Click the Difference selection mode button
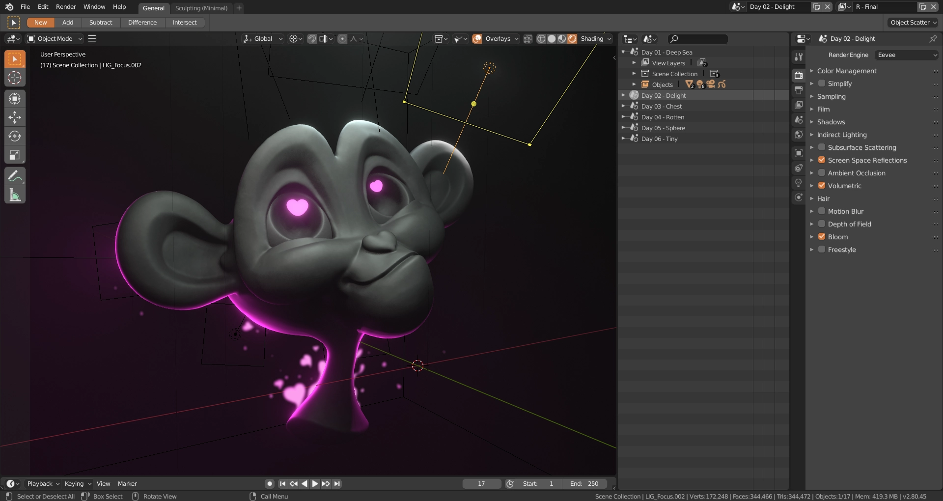 [142, 23]
